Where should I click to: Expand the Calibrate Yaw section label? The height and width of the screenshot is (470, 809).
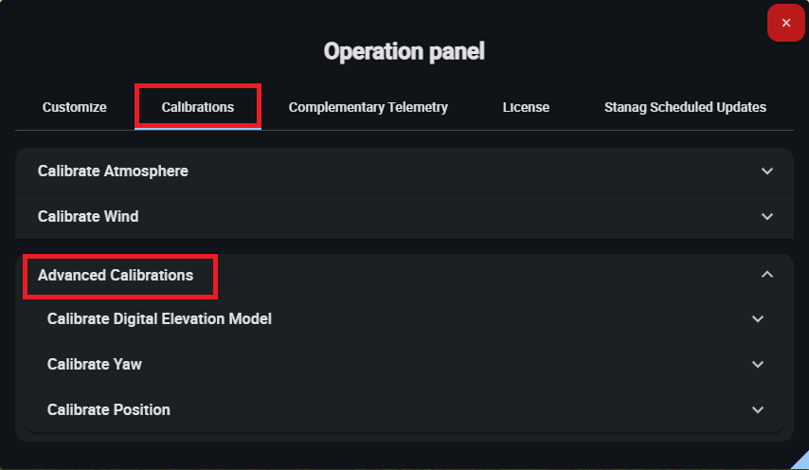point(95,365)
